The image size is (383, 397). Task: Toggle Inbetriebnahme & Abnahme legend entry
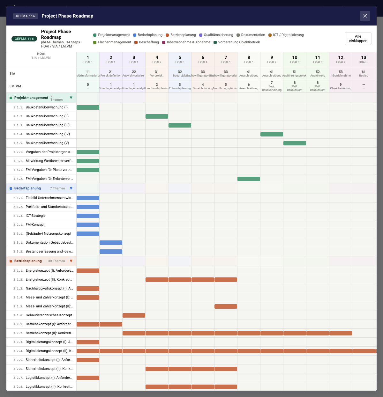click(x=186, y=42)
